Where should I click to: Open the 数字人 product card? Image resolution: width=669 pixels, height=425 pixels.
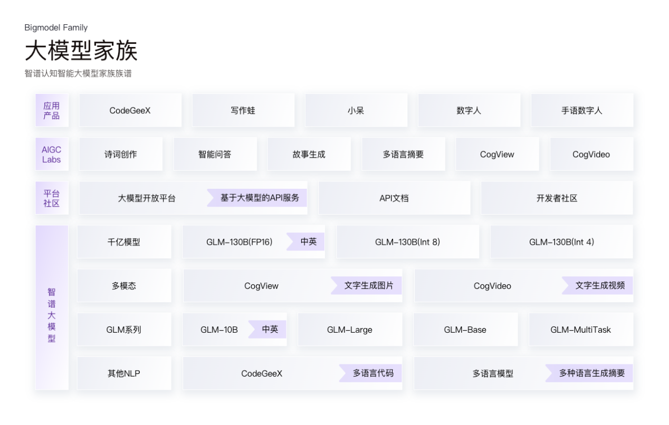point(469,110)
